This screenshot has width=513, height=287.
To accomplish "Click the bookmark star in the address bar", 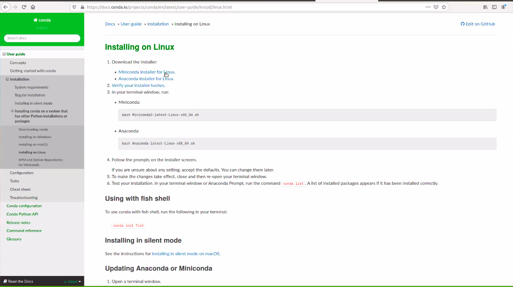I will pos(444,7).
